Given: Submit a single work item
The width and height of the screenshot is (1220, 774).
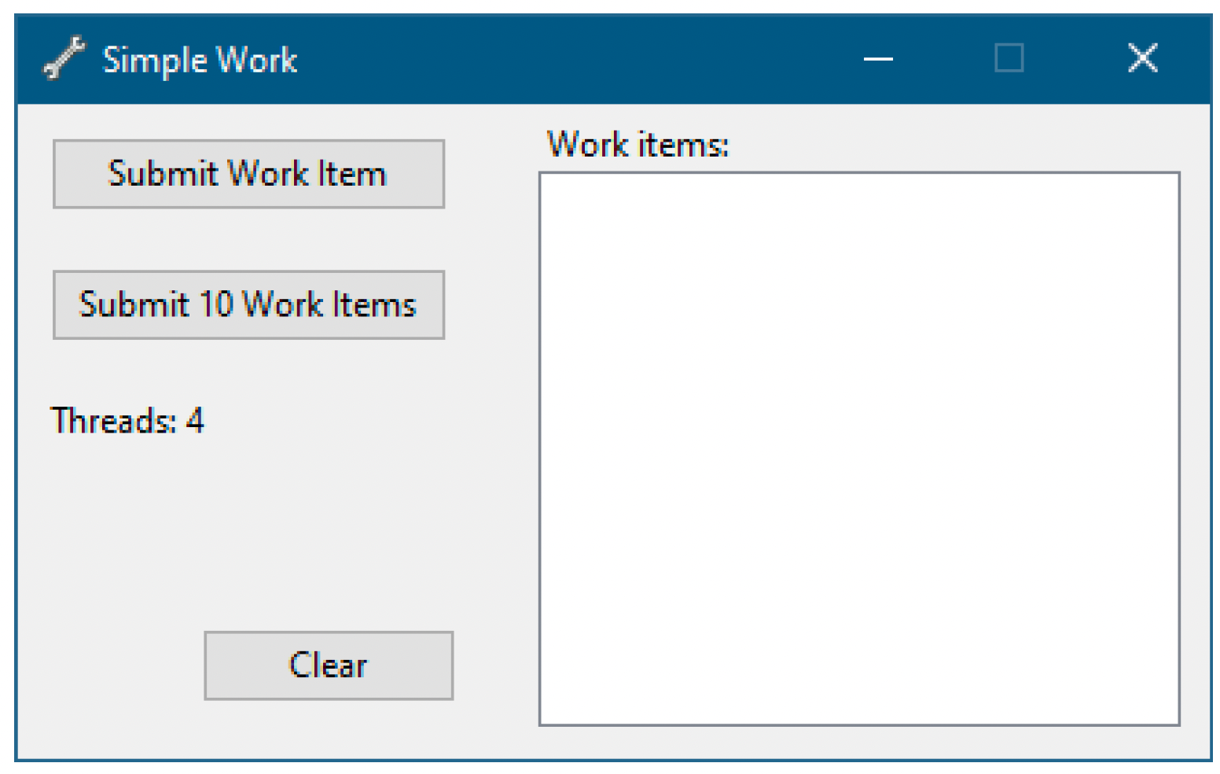Looking at the screenshot, I should click(248, 174).
